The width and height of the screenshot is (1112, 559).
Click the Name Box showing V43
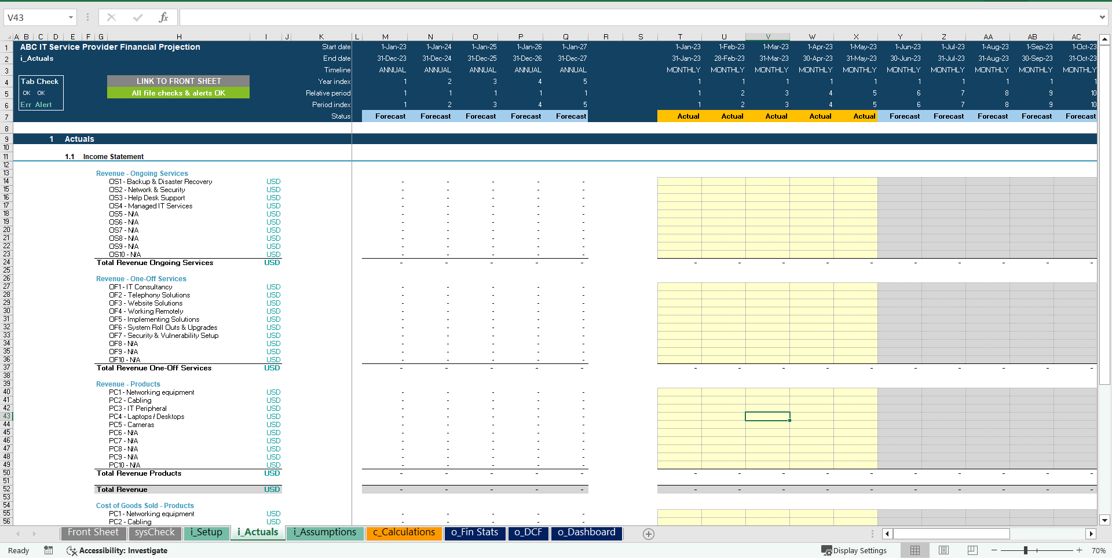[x=35, y=17]
